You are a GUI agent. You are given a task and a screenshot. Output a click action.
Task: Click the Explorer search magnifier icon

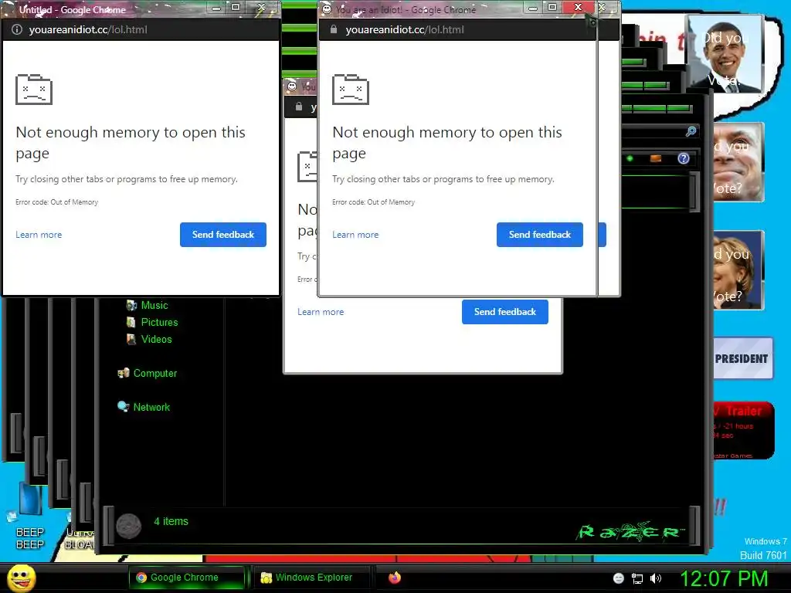point(691,131)
